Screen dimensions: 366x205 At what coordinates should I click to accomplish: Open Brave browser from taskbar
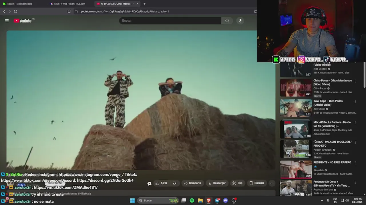209,200
